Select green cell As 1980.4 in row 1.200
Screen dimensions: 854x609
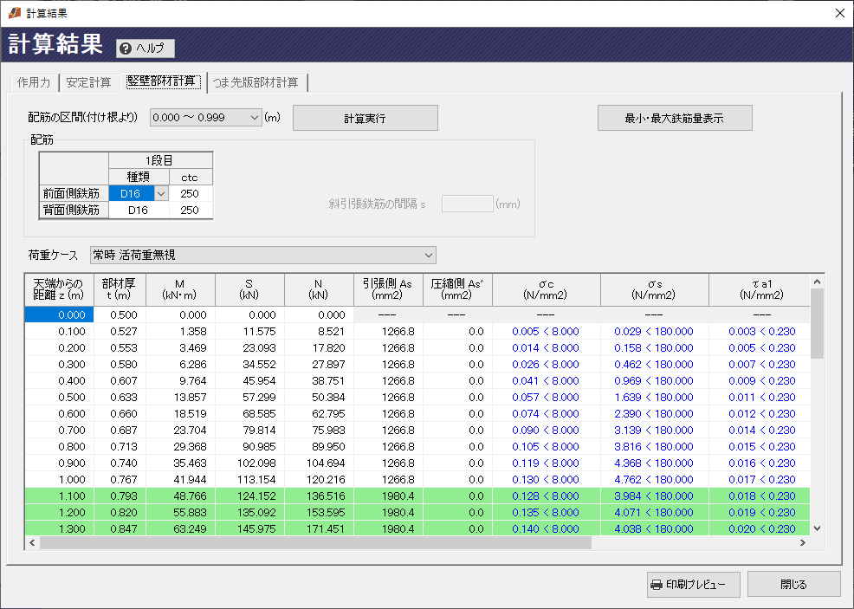click(x=388, y=513)
